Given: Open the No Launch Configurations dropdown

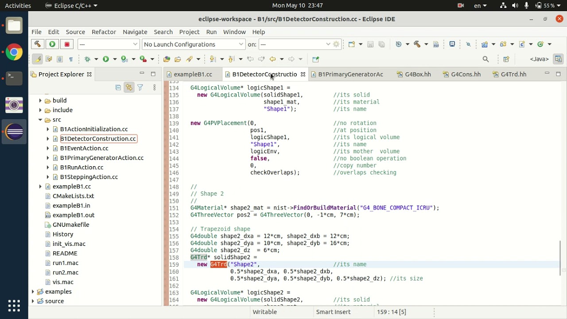Looking at the screenshot, I should pos(194,44).
